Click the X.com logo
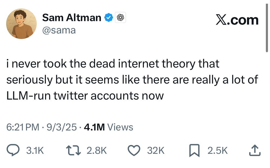Viewport: 270px width, 168px height. [x=237, y=20]
